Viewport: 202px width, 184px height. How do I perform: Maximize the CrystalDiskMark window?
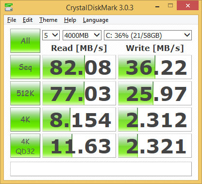click(170, 6)
